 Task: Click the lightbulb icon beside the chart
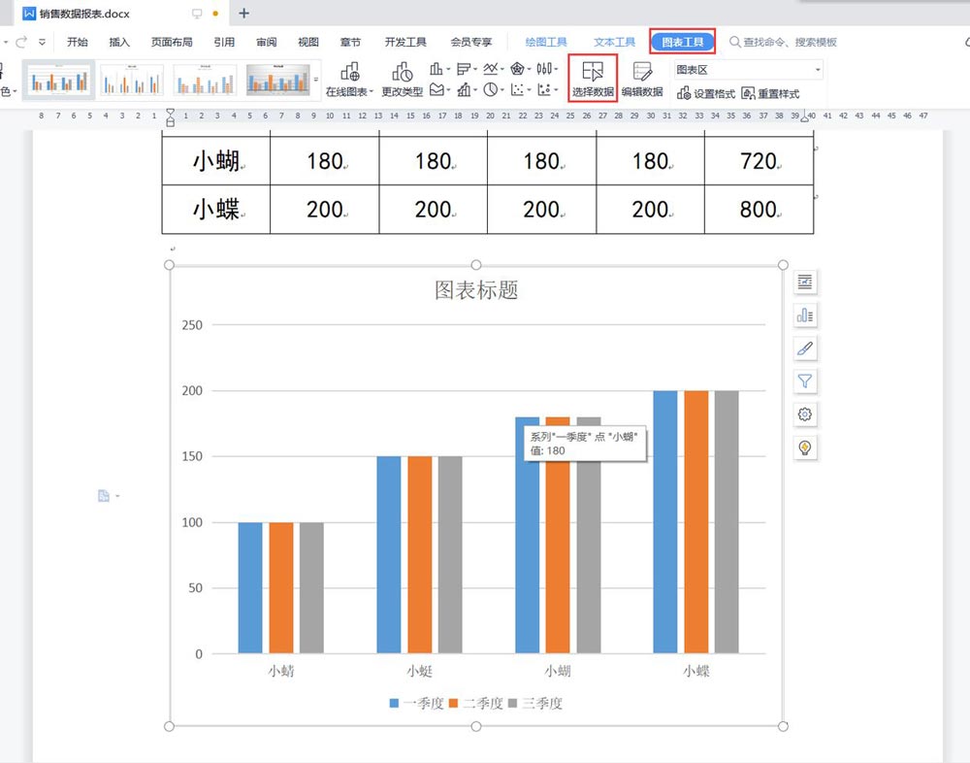(804, 448)
